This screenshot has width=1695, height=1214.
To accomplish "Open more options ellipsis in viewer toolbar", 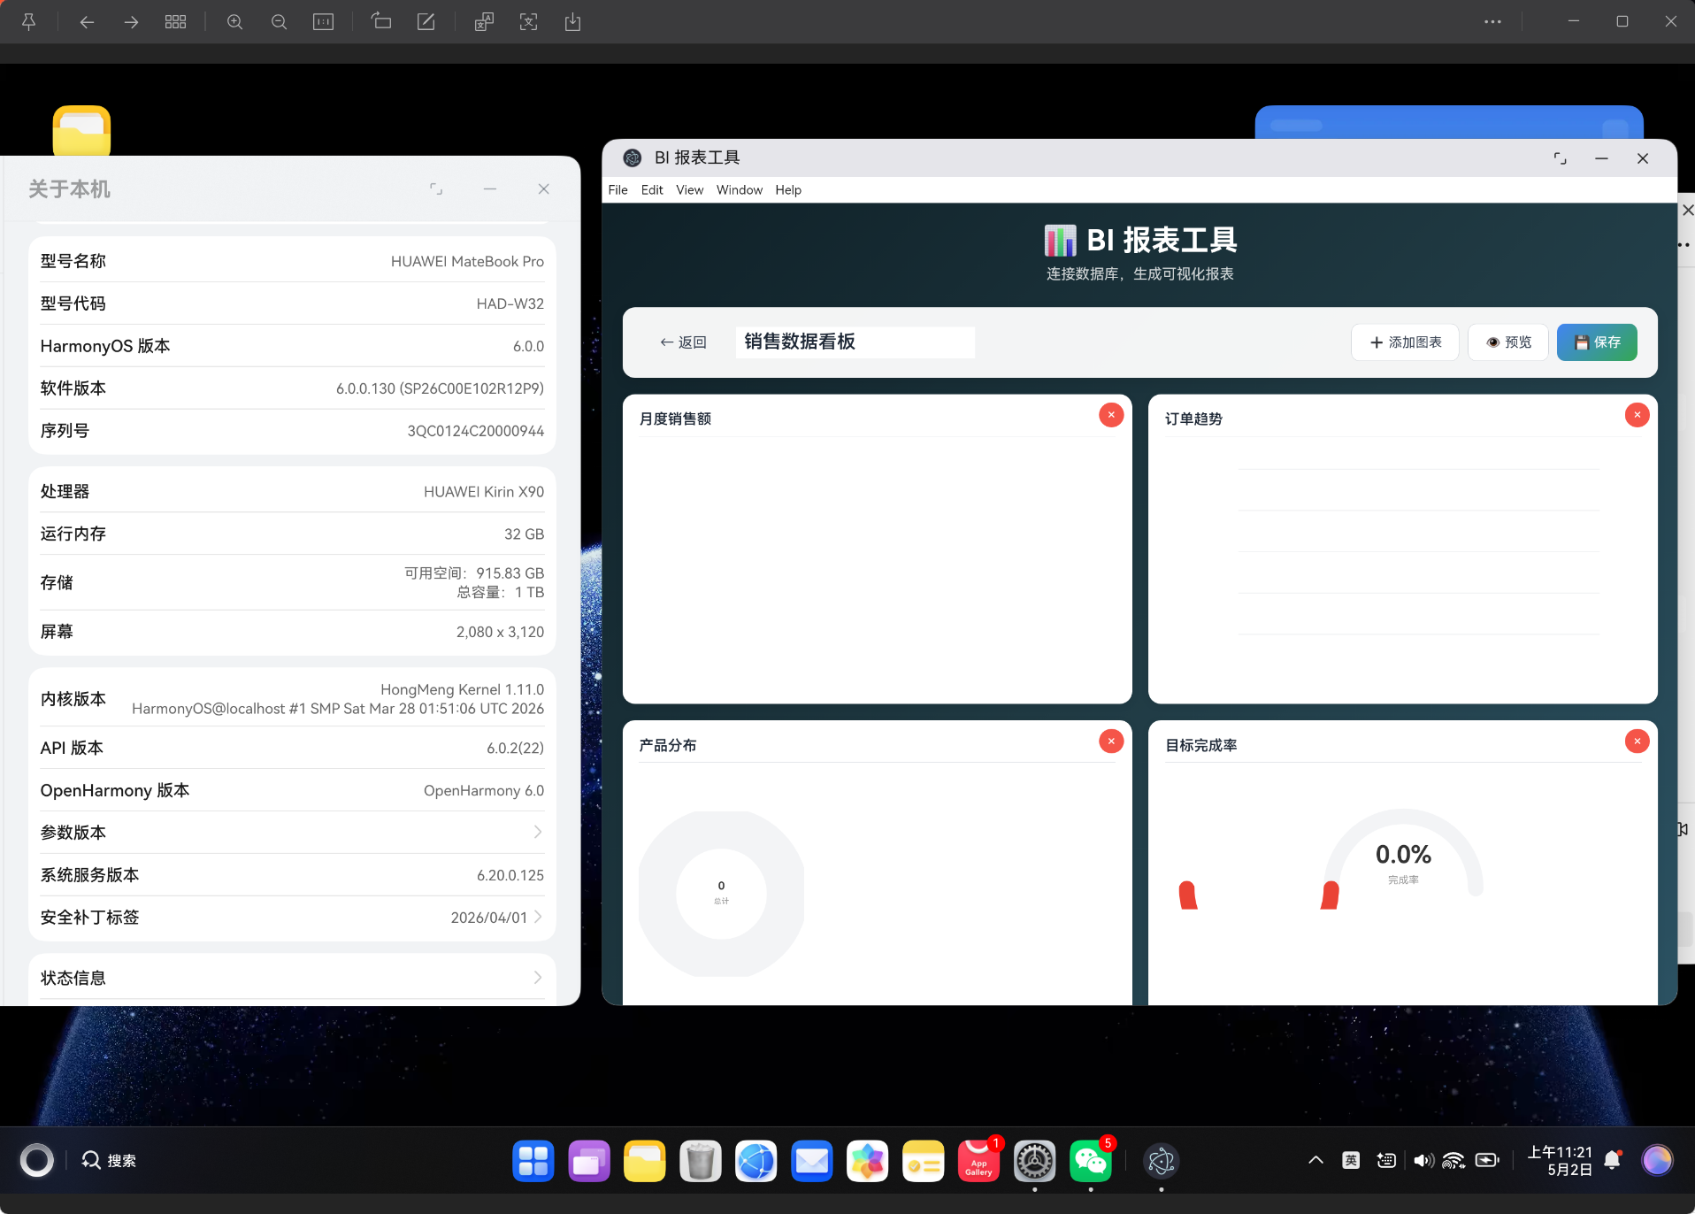I will coord(1493,22).
